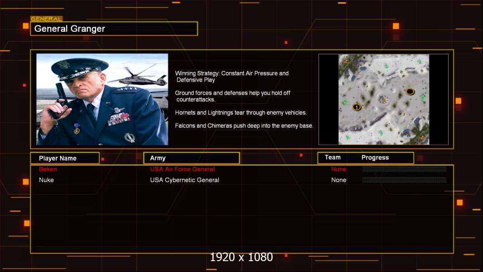The image size is (483, 272).
Task: Click orange building icon in minimap's bottom-right corner
Action: coord(422,137)
